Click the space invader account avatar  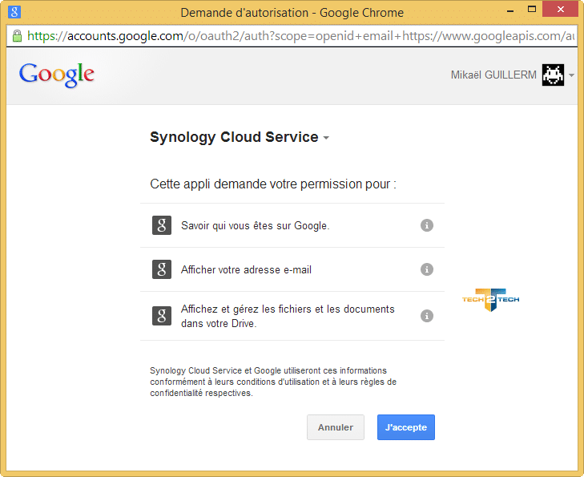click(553, 75)
